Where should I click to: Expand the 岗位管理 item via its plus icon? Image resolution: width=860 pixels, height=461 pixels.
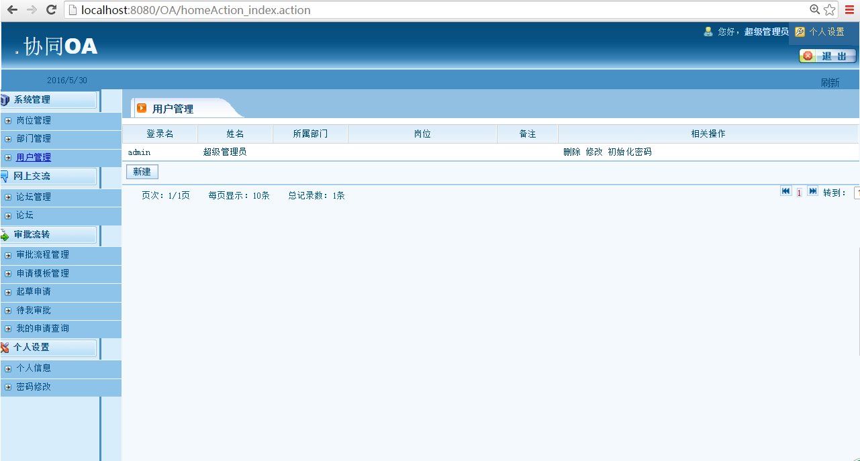7,119
